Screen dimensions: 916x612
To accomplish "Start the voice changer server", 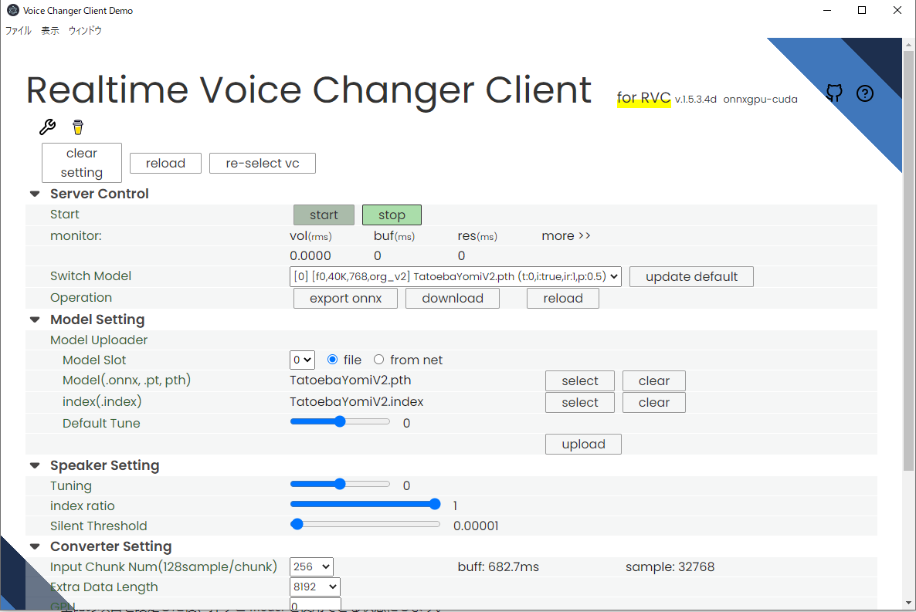I will tap(324, 215).
